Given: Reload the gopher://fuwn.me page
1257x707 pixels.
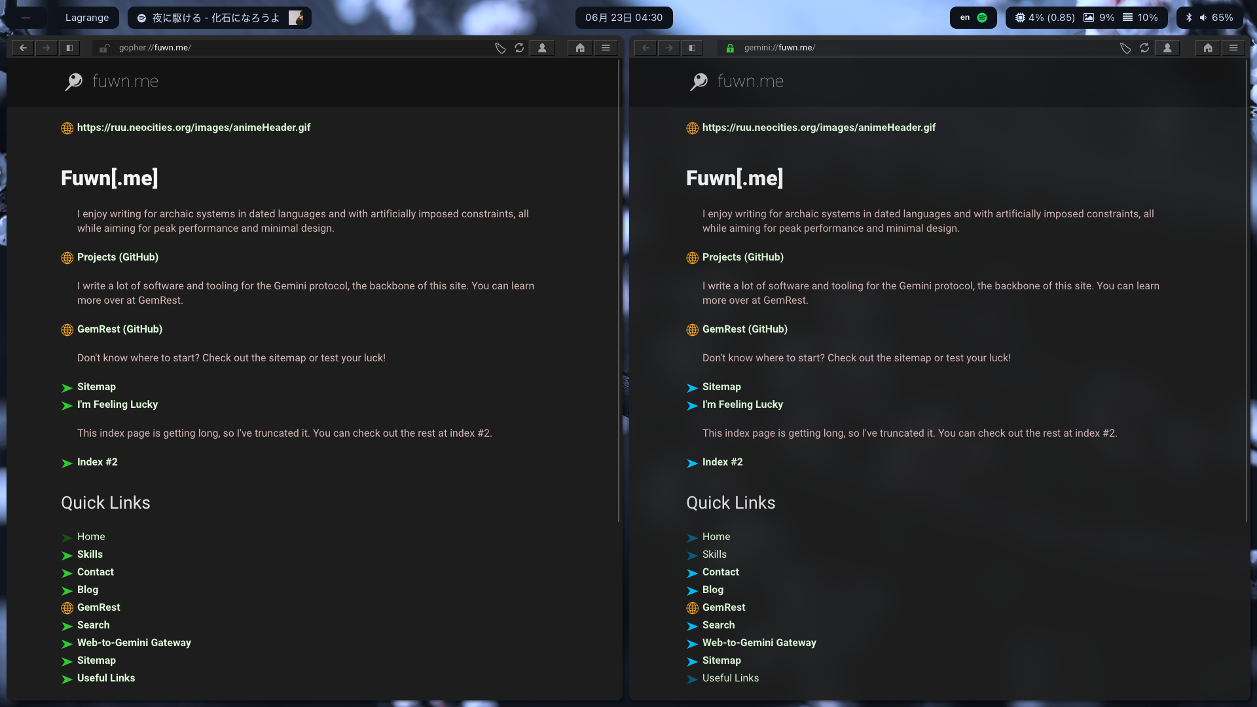Looking at the screenshot, I should 519,48.
